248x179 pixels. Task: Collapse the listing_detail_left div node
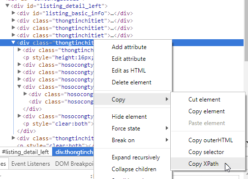click(7, 6)
